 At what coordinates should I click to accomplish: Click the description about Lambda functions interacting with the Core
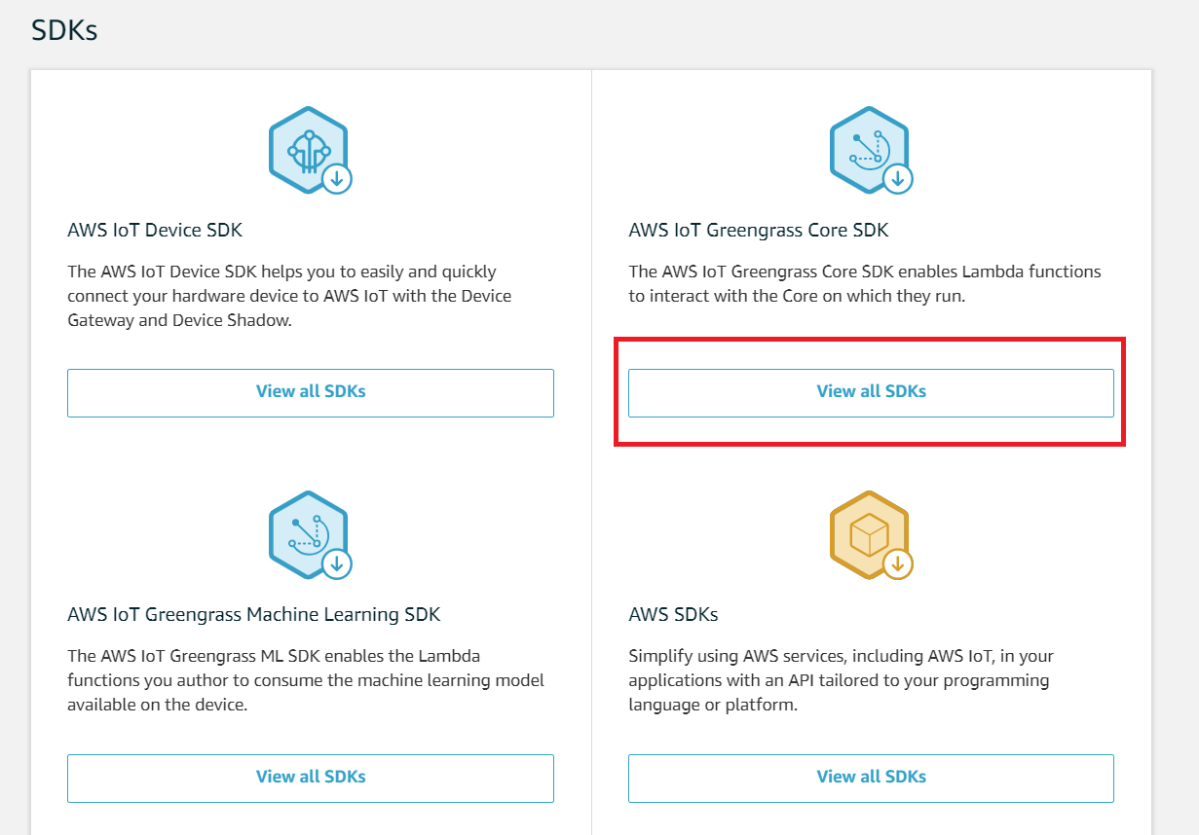tap(865, 283)
